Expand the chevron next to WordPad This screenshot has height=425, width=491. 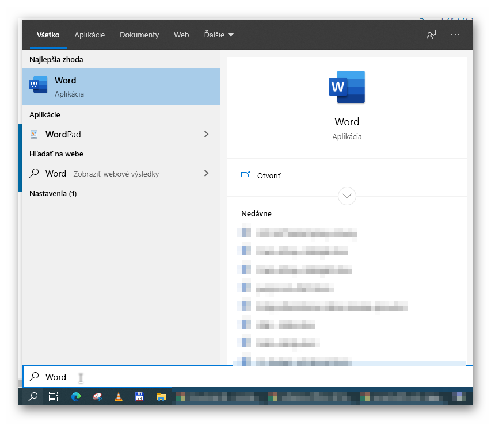tap(206, 134)
